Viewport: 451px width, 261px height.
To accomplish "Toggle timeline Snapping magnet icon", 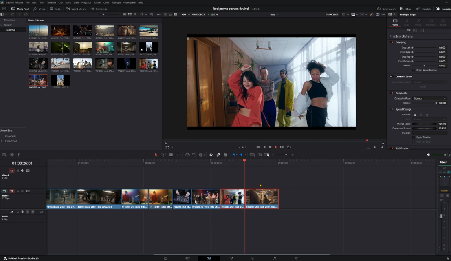I will pyautogui.click(x=211, y=155).
